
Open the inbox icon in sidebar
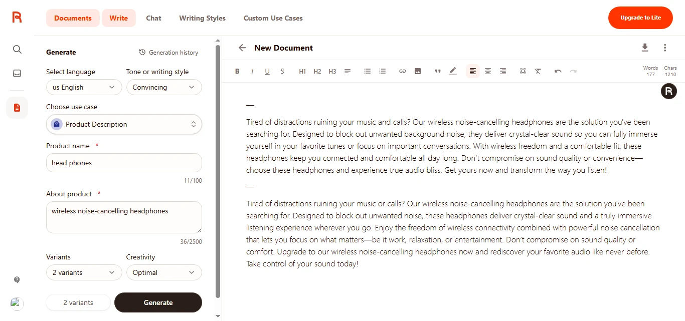(x=17, y=73)
